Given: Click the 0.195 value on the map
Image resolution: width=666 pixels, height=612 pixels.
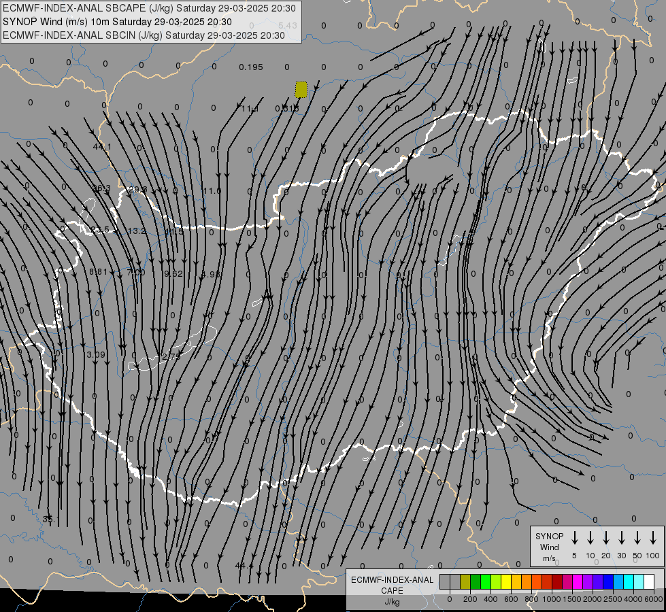Looking at the screenshot, I should 250,67.
